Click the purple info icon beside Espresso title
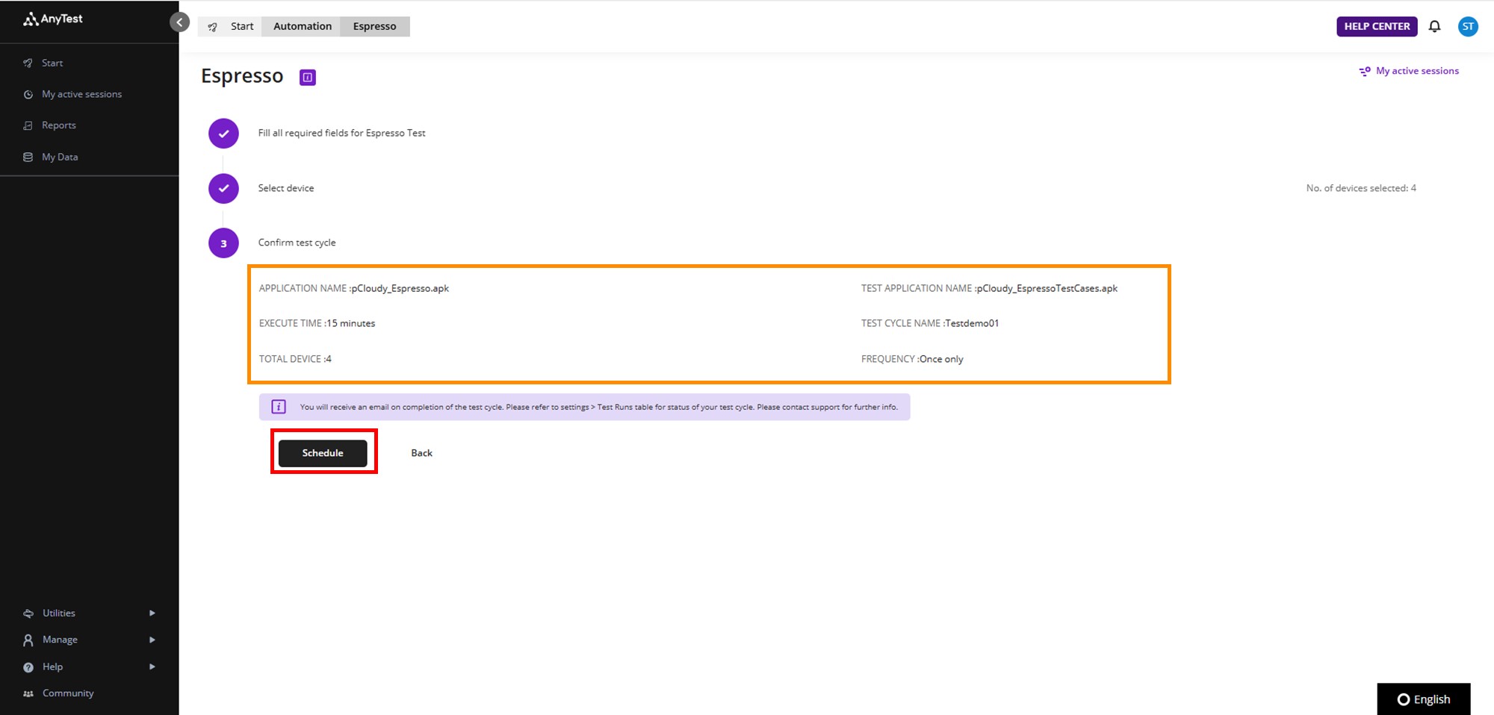Screen dimensions: 1494x715 [308, 77]
